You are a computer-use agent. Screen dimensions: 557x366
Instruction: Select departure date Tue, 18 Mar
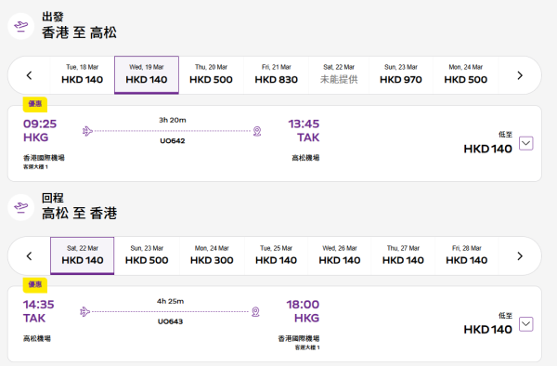pos(82,75)
